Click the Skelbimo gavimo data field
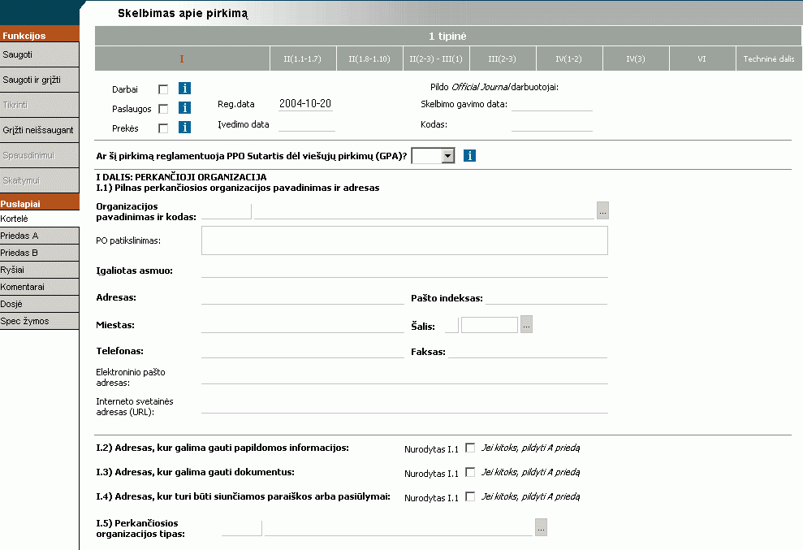803x550 pixels. [552, 104]
